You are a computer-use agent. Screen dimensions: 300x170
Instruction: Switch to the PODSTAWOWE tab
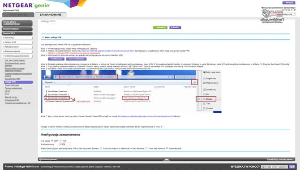coord(18,15)
